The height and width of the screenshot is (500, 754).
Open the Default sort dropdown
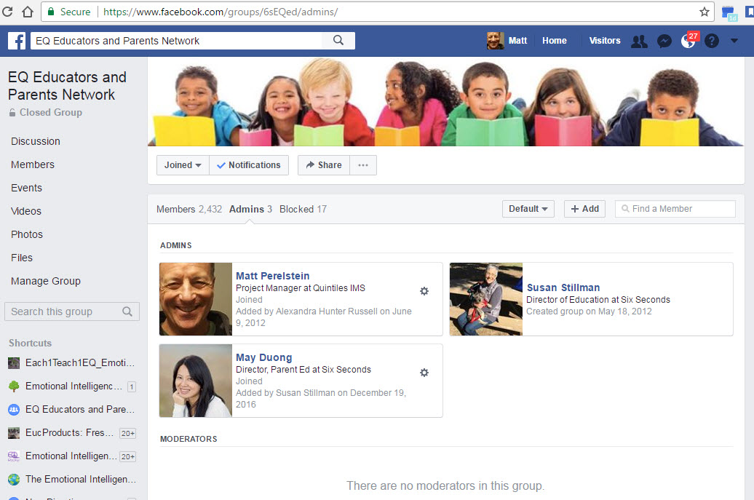[x=528, y=209]
